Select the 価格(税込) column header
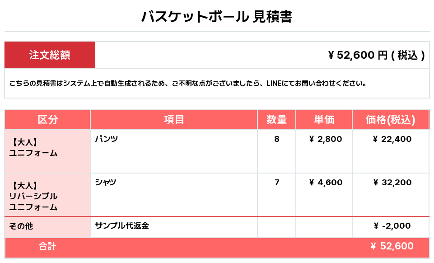The width and height of the screenshot is (434, 263). [391, 120]
